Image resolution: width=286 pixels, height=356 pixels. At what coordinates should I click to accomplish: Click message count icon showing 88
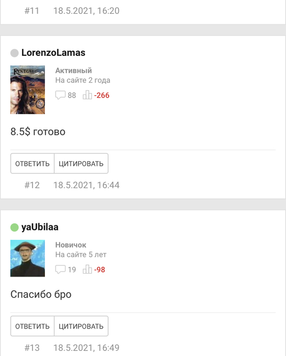tap(60, 95)
